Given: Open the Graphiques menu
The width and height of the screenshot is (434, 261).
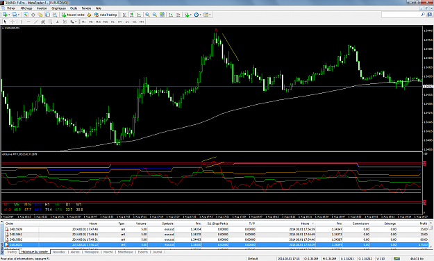Looking at the screenshot, I should point(59,8).
